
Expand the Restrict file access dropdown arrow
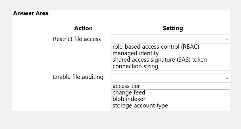coord(227,39)
